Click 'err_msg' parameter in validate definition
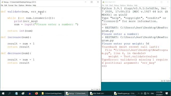Viewport: 171px width, 96px height. coord(37,12)
